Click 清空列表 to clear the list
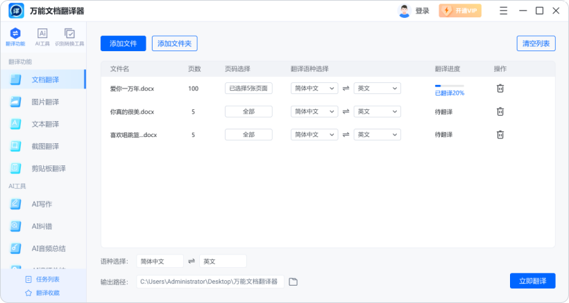The image size is (569, 303). 536,44
